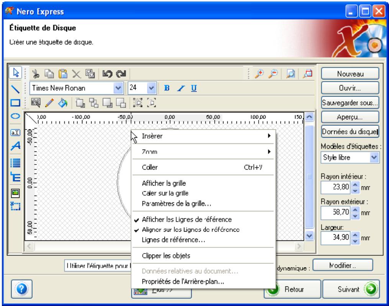The image size is (389, 306).
Task: Click the Aperçu... button
Action: click(350, 117)
